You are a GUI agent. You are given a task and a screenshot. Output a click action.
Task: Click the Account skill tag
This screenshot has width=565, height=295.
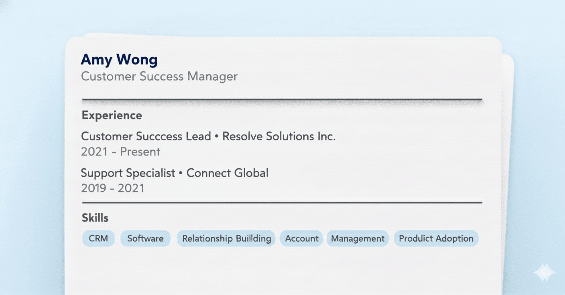[x=301, y=238]
